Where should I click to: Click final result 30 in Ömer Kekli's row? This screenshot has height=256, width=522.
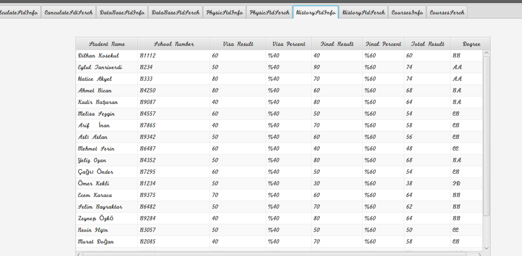coord(317,184)
